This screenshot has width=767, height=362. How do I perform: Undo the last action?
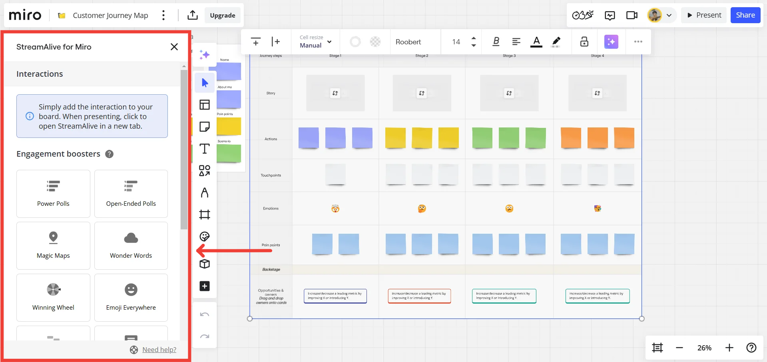[x=205, y=314]
